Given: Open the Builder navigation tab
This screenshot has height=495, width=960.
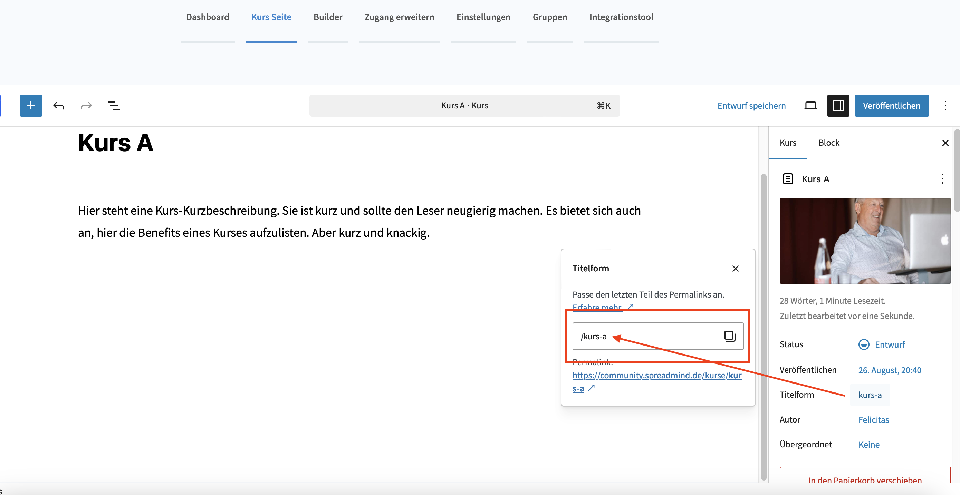Looking at the screenshot, I should pyautogui.click(x=328, y=17).
